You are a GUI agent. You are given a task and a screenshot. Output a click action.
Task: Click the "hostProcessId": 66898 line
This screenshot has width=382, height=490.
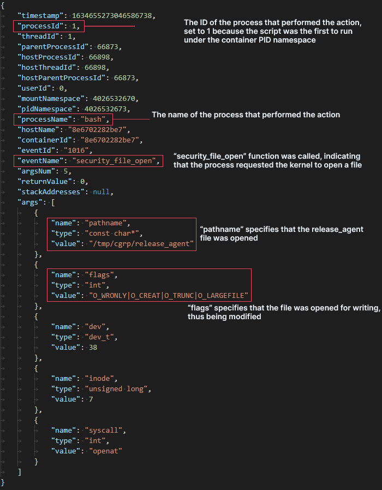(65, 57)
